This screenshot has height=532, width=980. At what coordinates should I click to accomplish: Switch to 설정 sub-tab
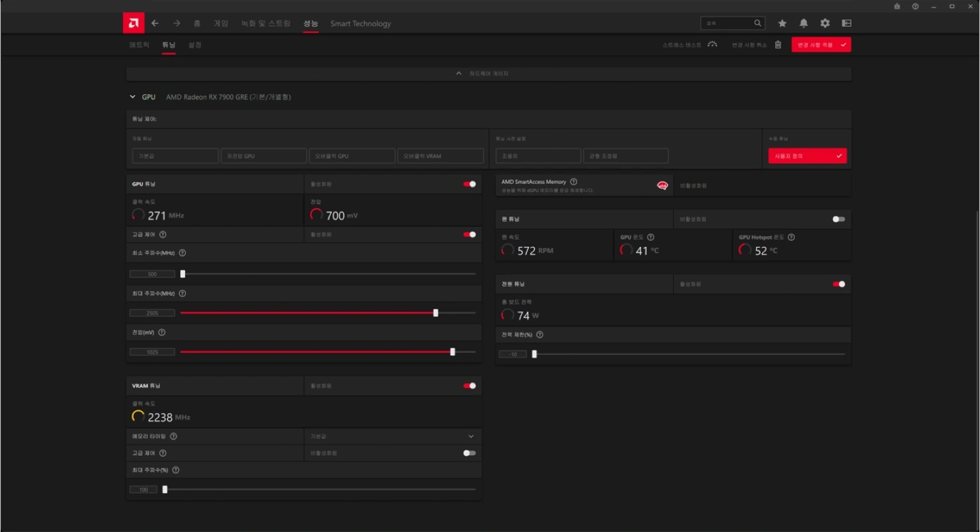pos(195,44)
